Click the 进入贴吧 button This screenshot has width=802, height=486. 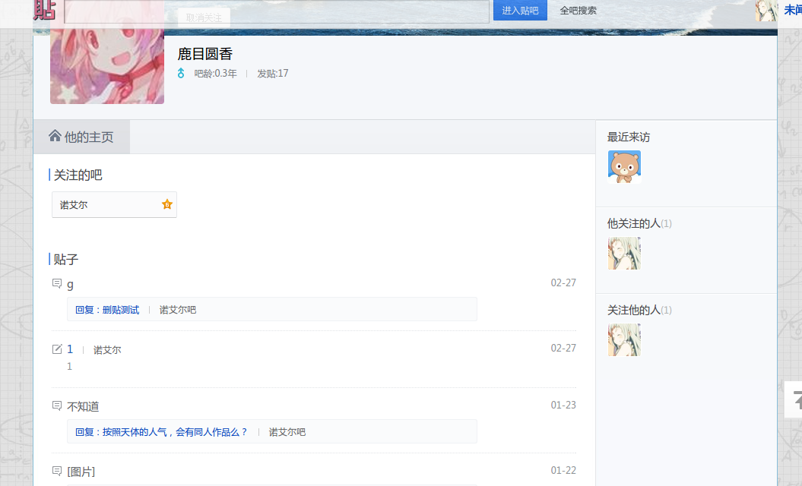[x=520, y=10]
